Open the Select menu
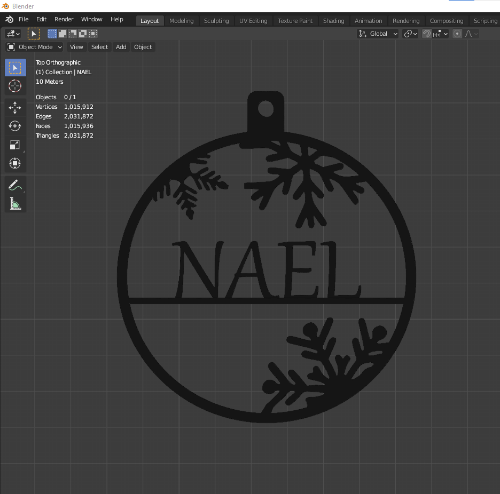Viewport: 500px width, 494px height. pos(99,47)
